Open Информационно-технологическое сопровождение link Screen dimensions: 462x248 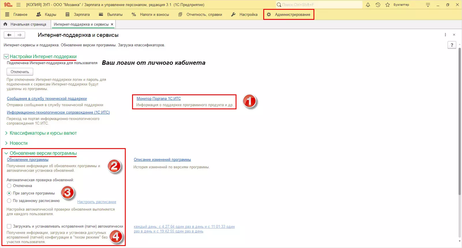point(58,112)
